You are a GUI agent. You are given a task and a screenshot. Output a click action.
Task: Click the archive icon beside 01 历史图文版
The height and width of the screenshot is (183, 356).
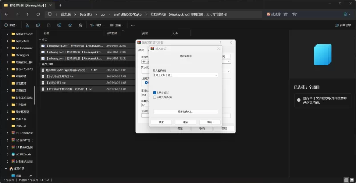coord(13,133)
